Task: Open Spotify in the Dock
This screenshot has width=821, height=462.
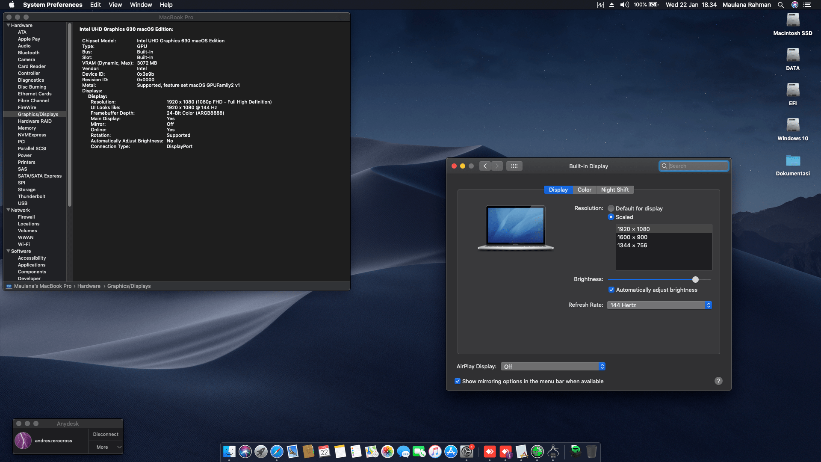Action: [576, 450]
